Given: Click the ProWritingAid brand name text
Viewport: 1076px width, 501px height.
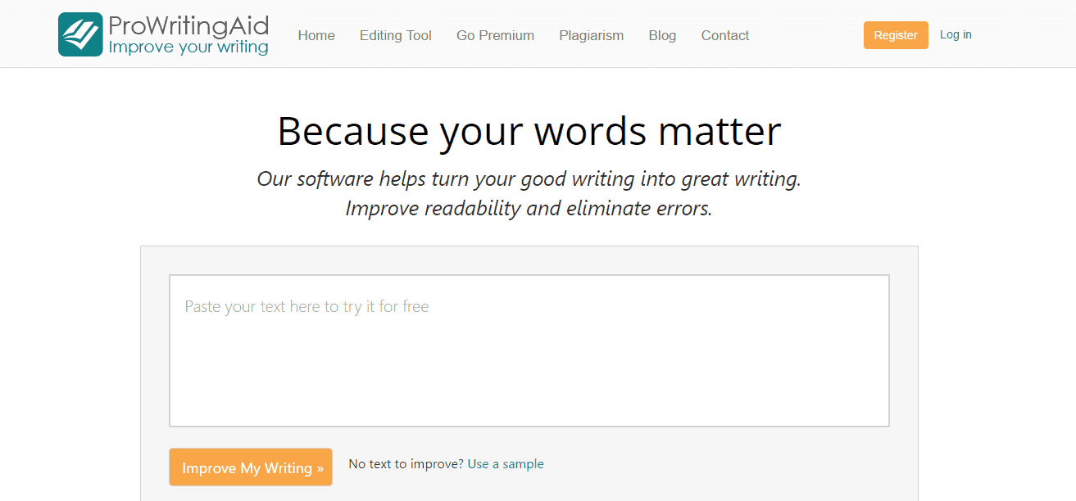Looking at the screenshot, I should [x=188, y=25].
